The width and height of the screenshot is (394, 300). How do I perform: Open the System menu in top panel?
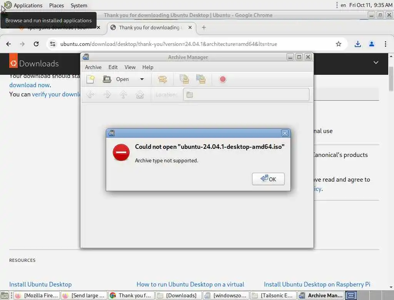tap(79, 5)
